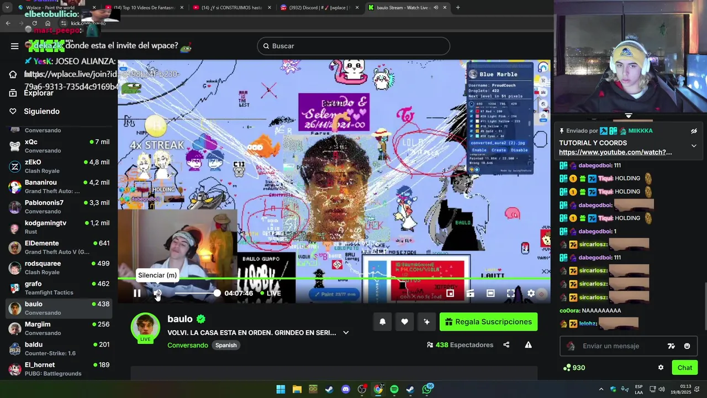This screenshot has width=707, height=398.
Task: Adjust the player volume slider
Action: coord(196,293)
